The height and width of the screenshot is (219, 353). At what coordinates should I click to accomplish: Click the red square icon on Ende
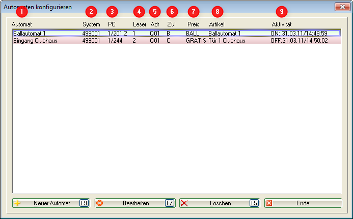coord(269,203)
